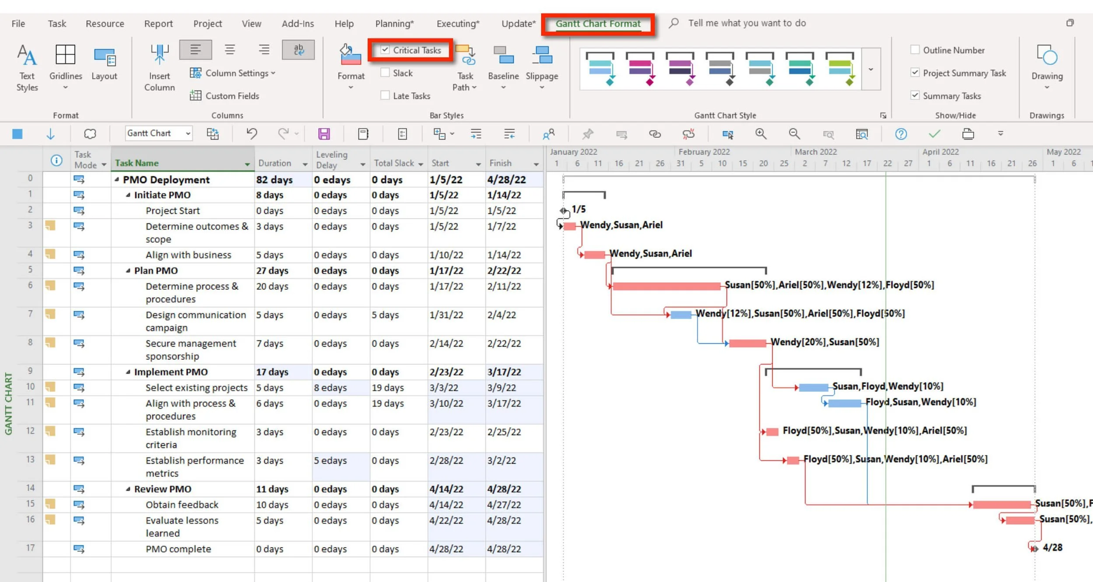Align column text left
The width and height of the screenshot is (1093, 582).
[x=195, y=49]
